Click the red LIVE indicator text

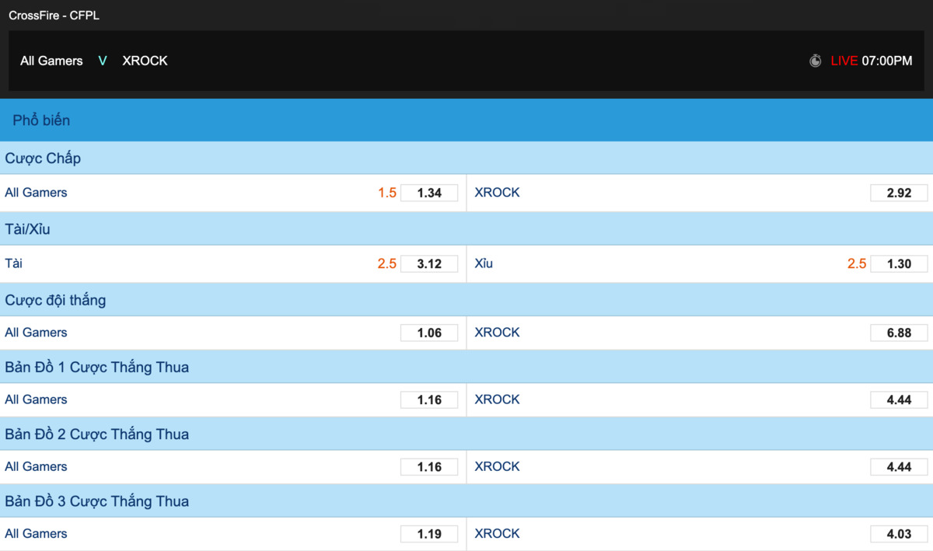844,61
